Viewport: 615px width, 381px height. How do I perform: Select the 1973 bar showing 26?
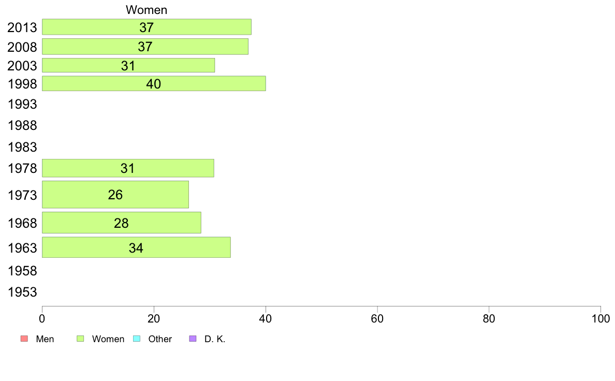115,195
